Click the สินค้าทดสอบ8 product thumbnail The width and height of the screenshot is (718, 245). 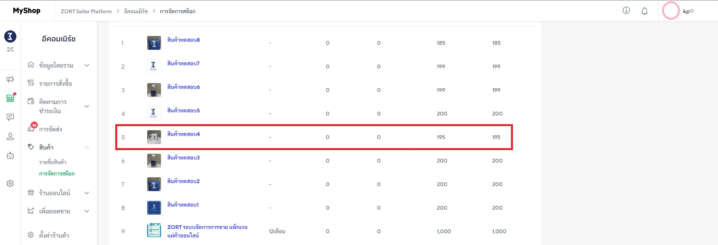pos(154,43)
